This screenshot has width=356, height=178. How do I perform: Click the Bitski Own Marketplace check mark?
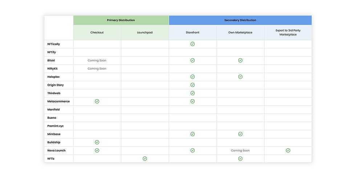click(x=240, y=60)
